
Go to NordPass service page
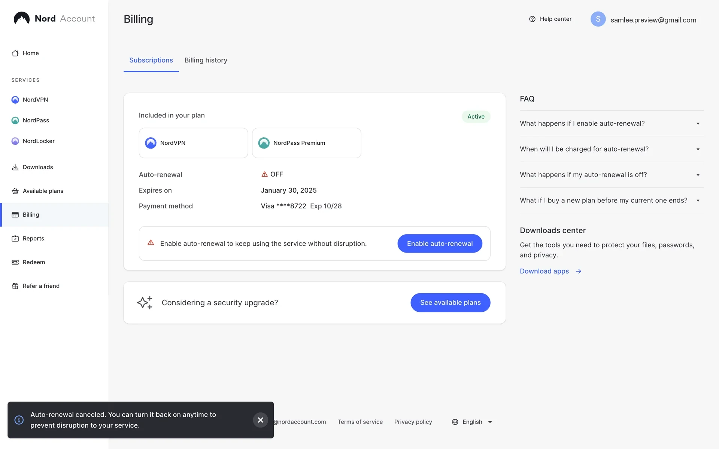[54, 120]
